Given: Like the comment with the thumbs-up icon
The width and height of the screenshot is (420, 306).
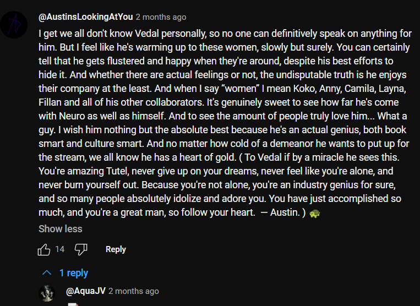Looking at the screenshot, I should (44, 249).
